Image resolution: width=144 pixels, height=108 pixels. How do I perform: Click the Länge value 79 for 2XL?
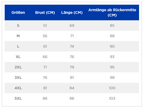(x=72, y=67)
